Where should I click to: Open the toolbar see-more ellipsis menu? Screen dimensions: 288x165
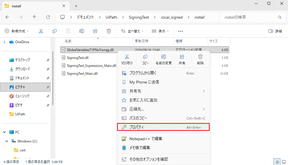[x=181, y=31]
